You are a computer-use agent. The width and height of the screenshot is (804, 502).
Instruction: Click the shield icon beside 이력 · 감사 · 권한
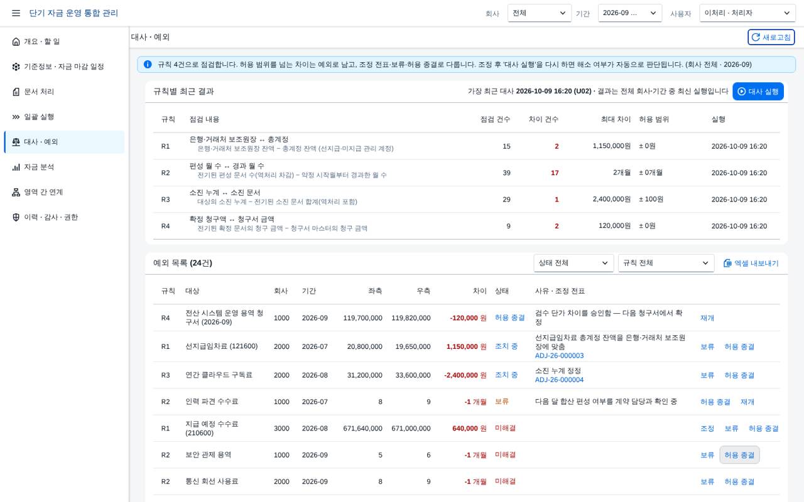(x=16, y=217)
